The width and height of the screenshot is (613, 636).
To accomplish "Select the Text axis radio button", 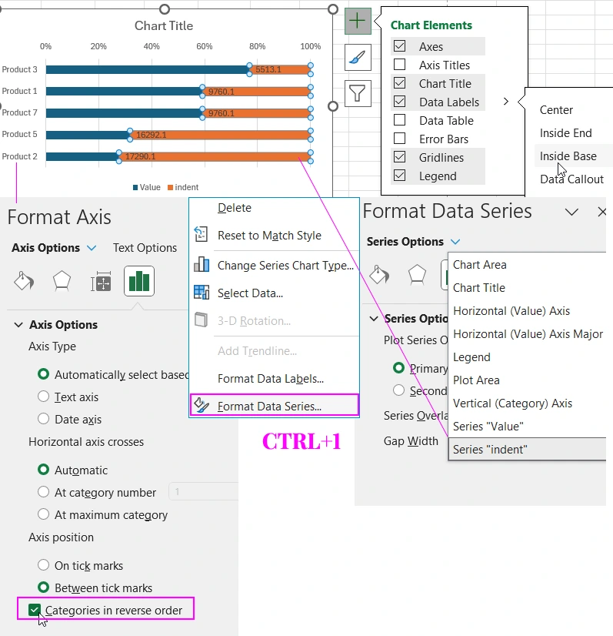I will coord(44,397).
